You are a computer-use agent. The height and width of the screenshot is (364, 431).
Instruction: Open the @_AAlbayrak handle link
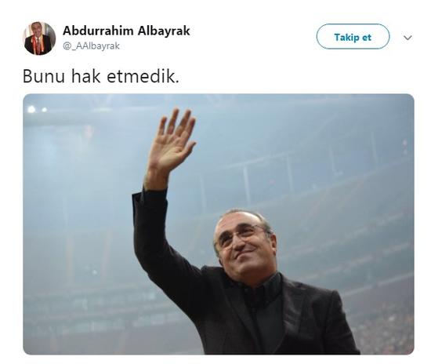coord(91,46)
